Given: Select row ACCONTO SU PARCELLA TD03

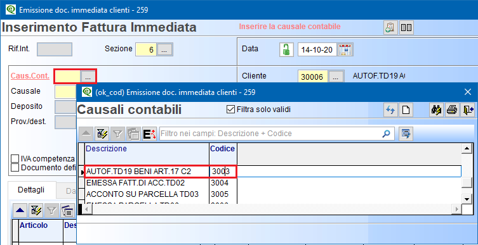Looking at the screenshot, I should point(147,194).
